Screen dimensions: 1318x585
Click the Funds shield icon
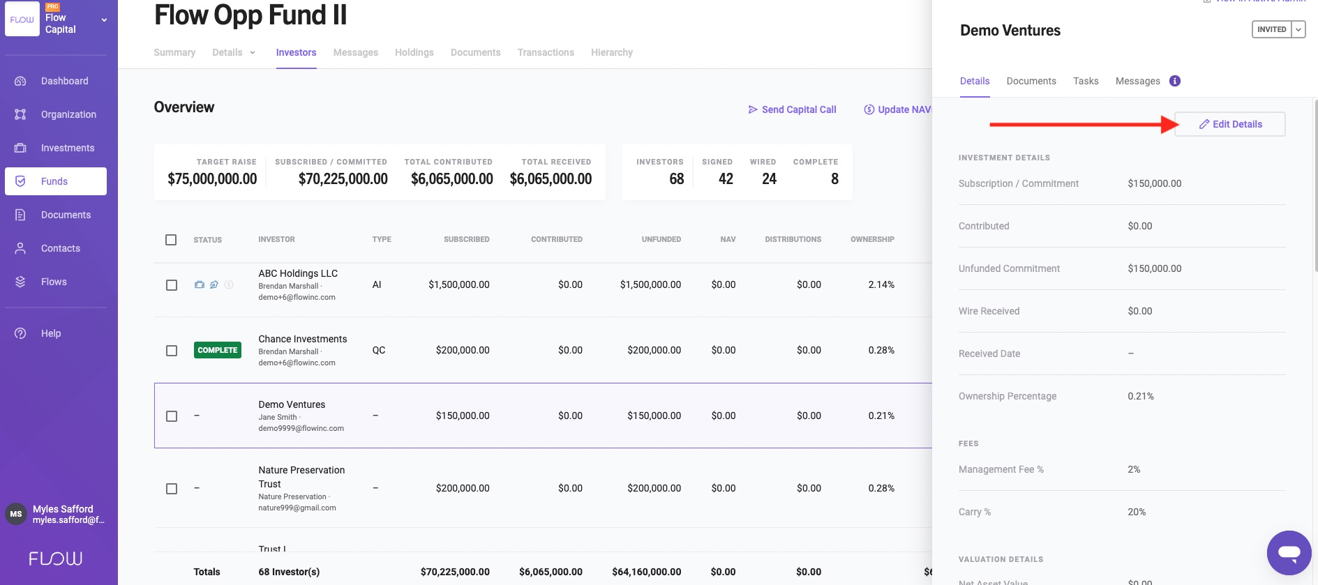pos(20,181)
